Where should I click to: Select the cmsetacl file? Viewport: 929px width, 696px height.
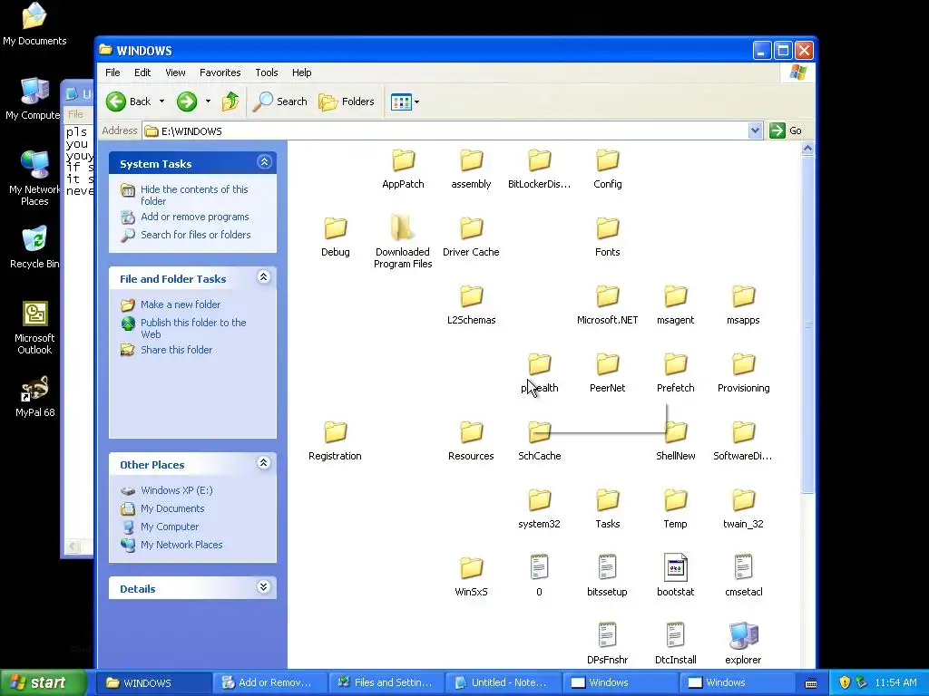[x=743, y=575]
